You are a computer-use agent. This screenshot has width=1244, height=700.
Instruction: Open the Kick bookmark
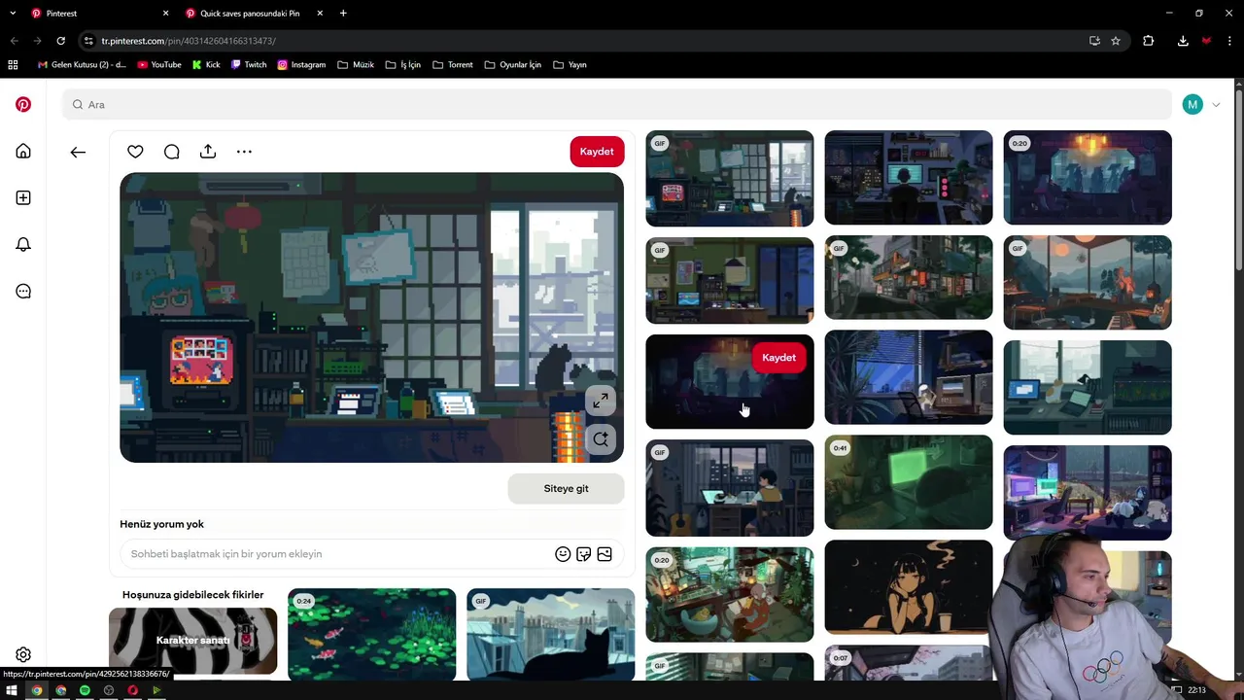(x=206, y=65)
